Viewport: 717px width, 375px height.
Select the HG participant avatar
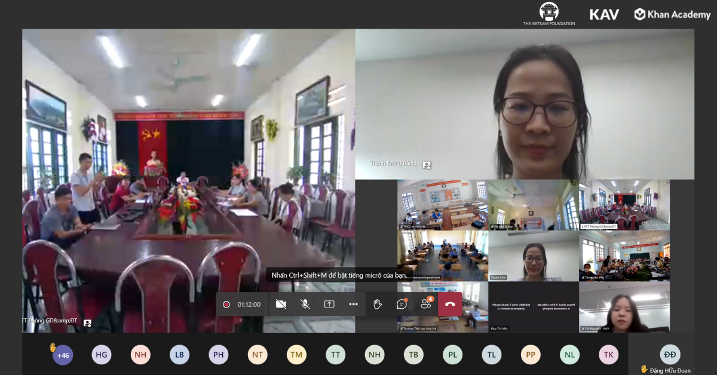click(102, 355)
